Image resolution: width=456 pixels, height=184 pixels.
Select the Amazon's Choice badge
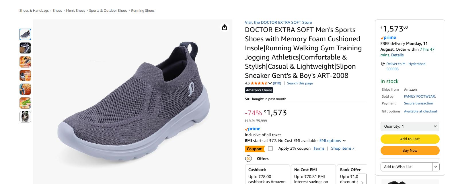(x=259, y=90)
